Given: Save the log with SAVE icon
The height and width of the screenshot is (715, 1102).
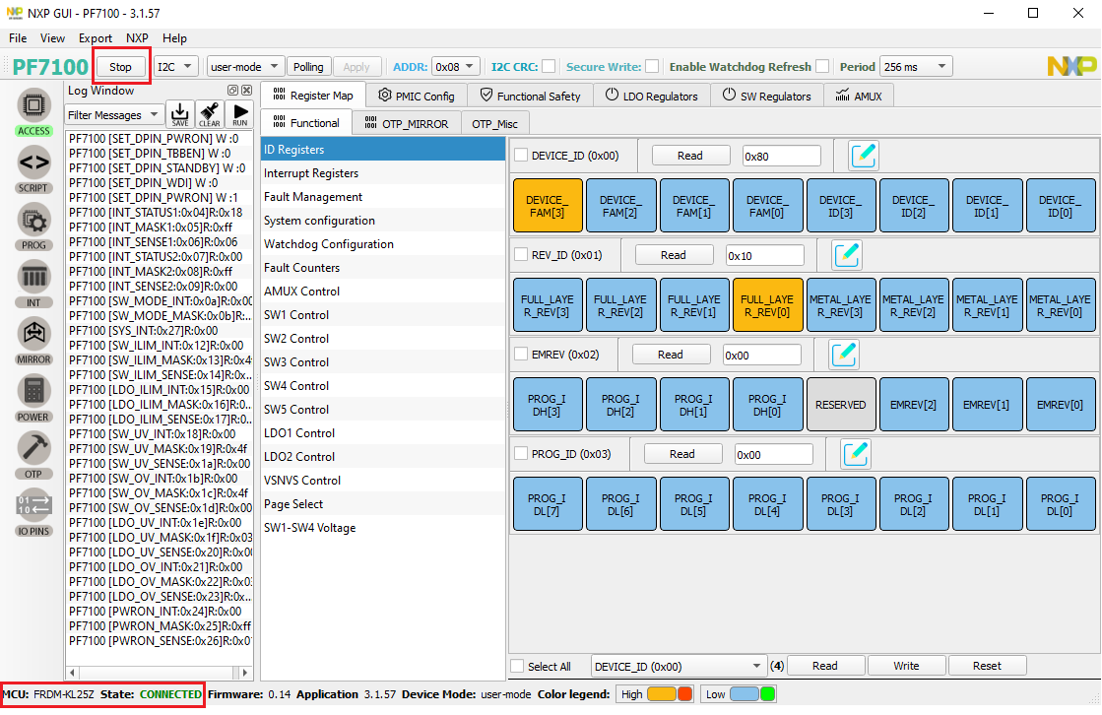Looking at the screenshot, I should 179,114.
